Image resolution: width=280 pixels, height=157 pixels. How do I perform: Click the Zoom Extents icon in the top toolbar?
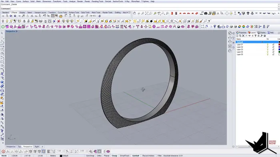tap(147, 13)
